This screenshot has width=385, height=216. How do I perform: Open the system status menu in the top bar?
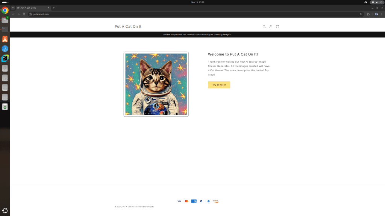coord(377,2)
